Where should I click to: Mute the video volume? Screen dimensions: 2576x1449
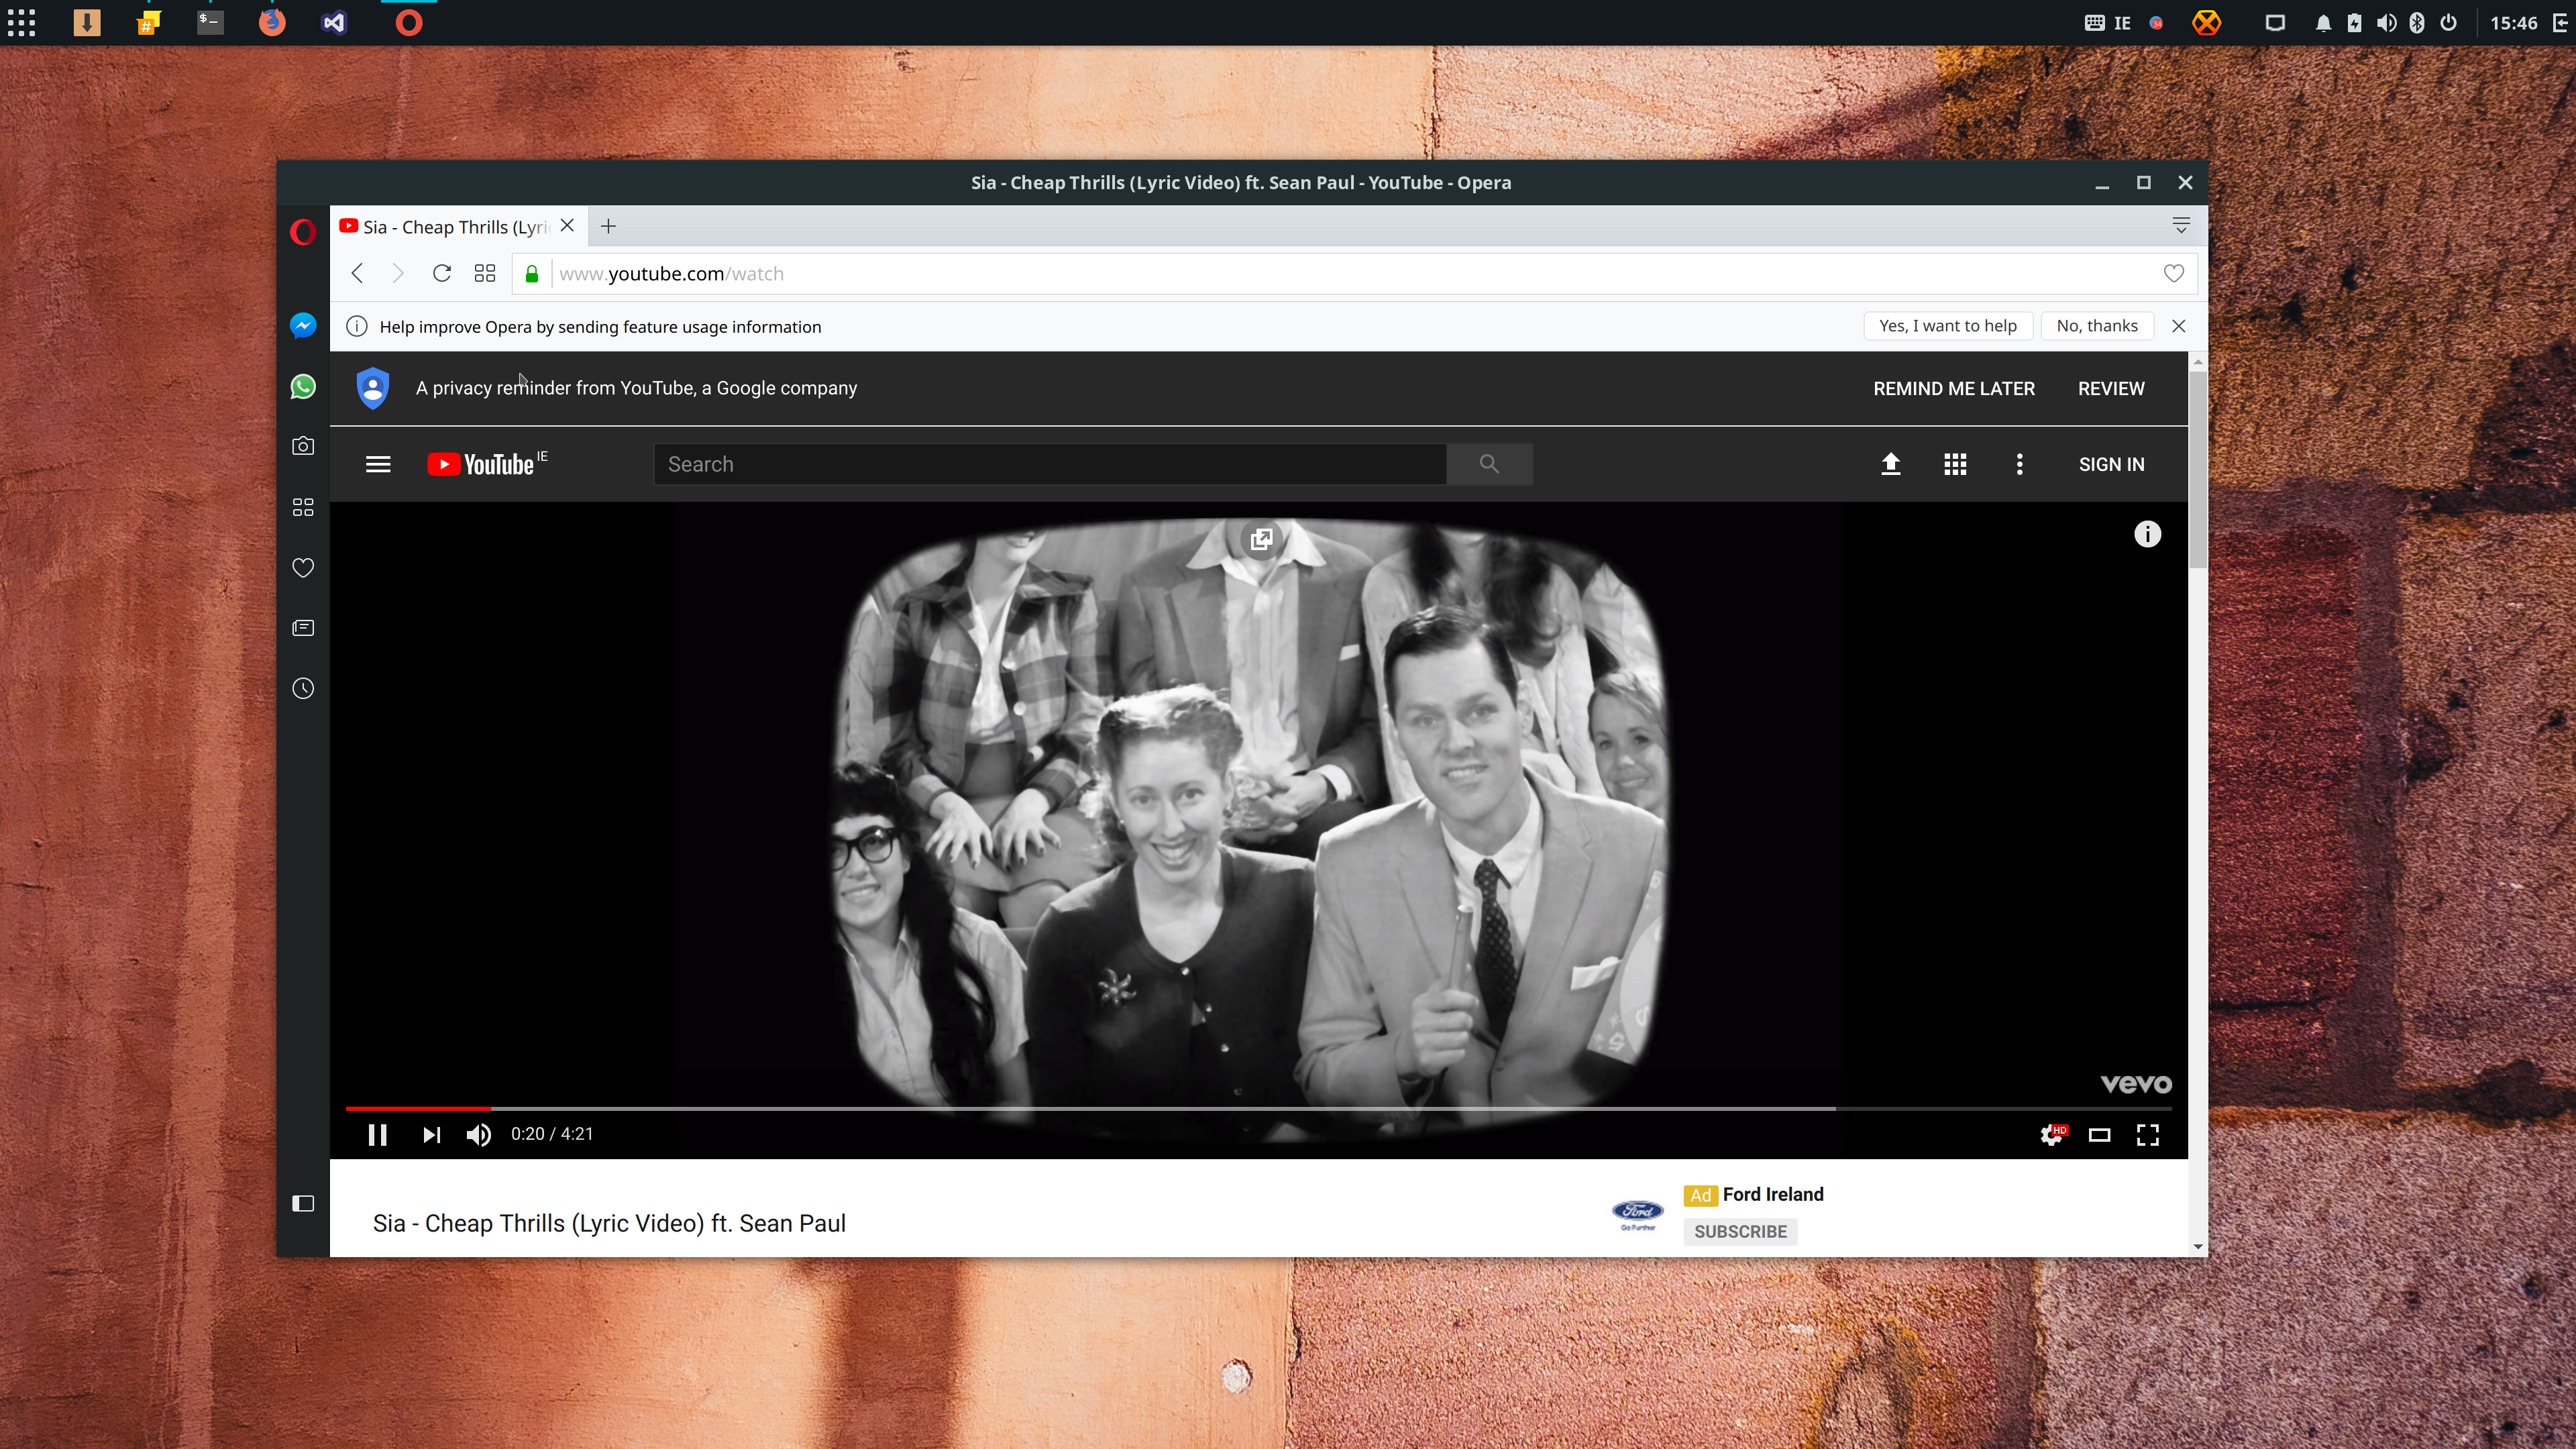coord(478,1135)
